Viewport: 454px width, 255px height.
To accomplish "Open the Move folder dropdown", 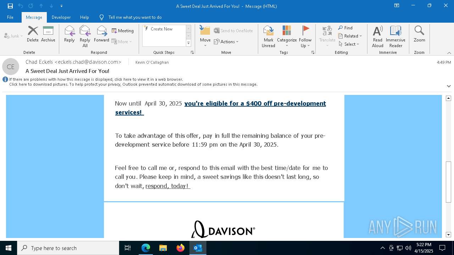I will coord(205,36).
